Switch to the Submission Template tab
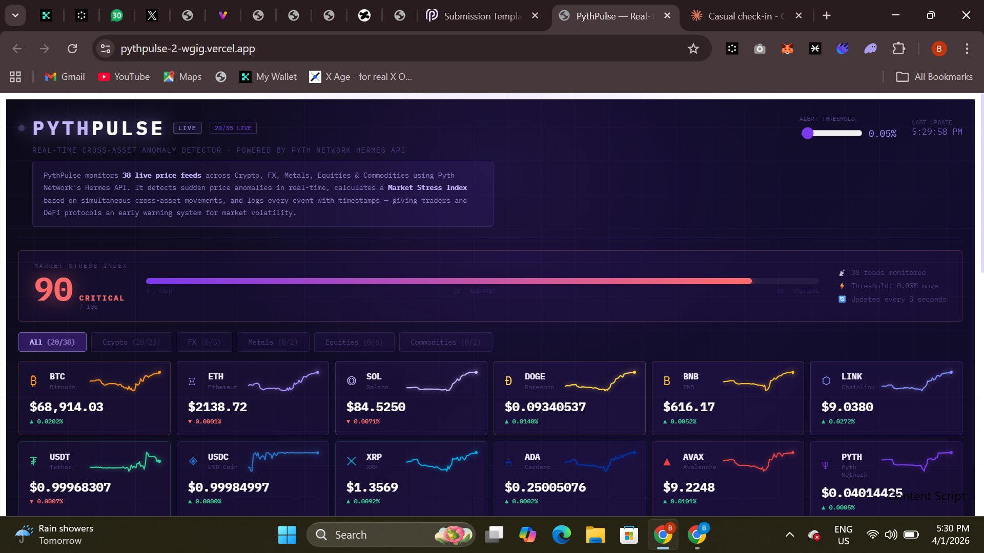 (x=482, y=16)
